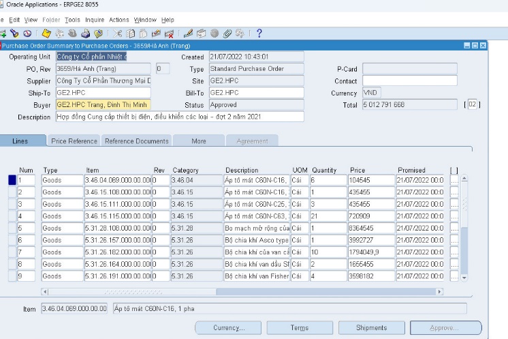
Task: Click price cell 1794049,9
Action: click(x=371, y=252)
